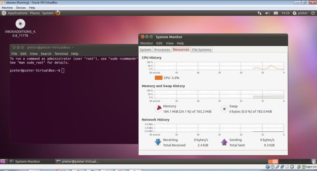This screenshot has width=317, height=171.
Task: Open the terminal's Terminal menu
Action: pos(61,54)
